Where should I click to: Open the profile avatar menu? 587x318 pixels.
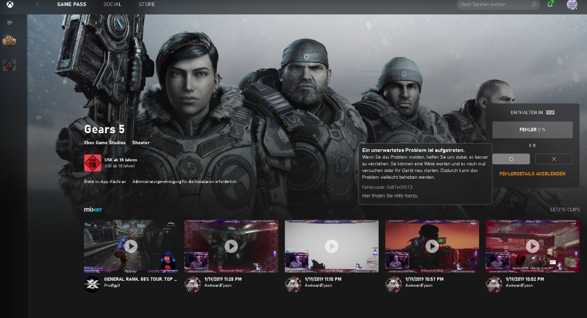tap(572, 5)
